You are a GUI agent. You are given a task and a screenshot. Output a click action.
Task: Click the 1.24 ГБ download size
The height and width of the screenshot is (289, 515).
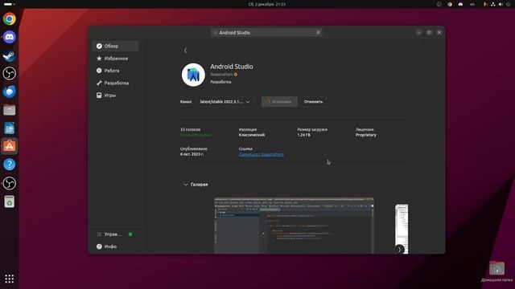304,135
